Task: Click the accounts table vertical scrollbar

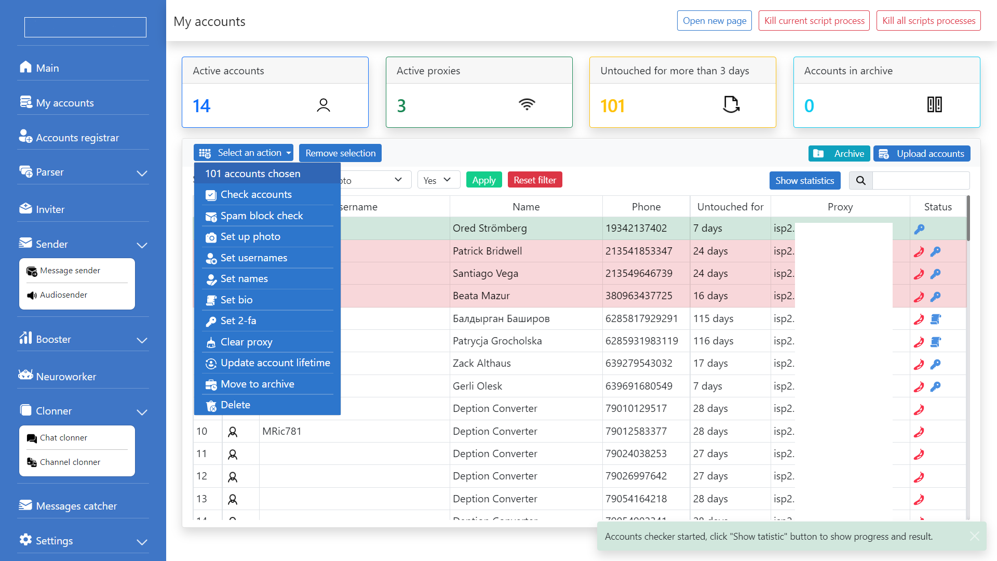Action: coord(968,218)
